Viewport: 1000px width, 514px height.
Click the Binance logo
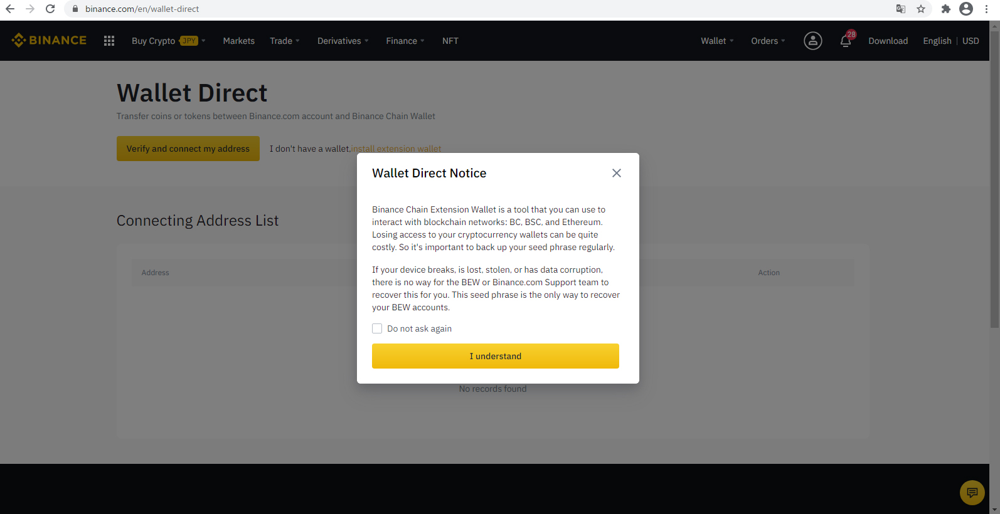coord(49,40)
